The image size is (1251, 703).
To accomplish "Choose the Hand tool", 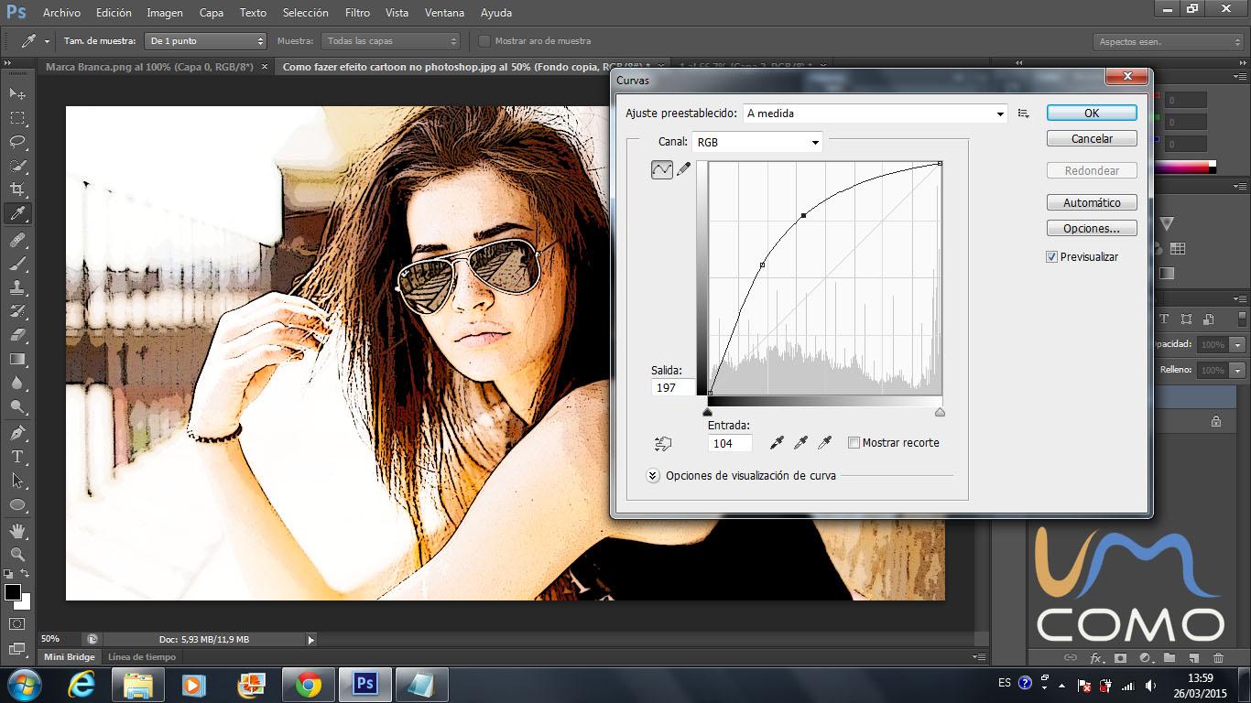I will [17, 530].
